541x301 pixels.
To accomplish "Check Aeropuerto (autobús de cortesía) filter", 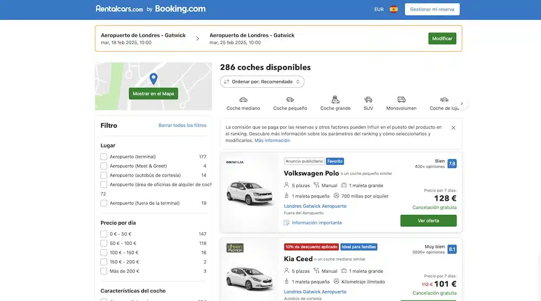I will point(104,175).
